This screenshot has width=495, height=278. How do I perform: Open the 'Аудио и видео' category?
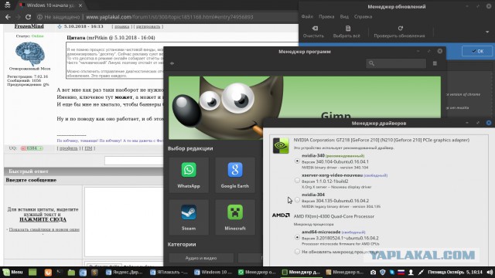coord(201,258)
